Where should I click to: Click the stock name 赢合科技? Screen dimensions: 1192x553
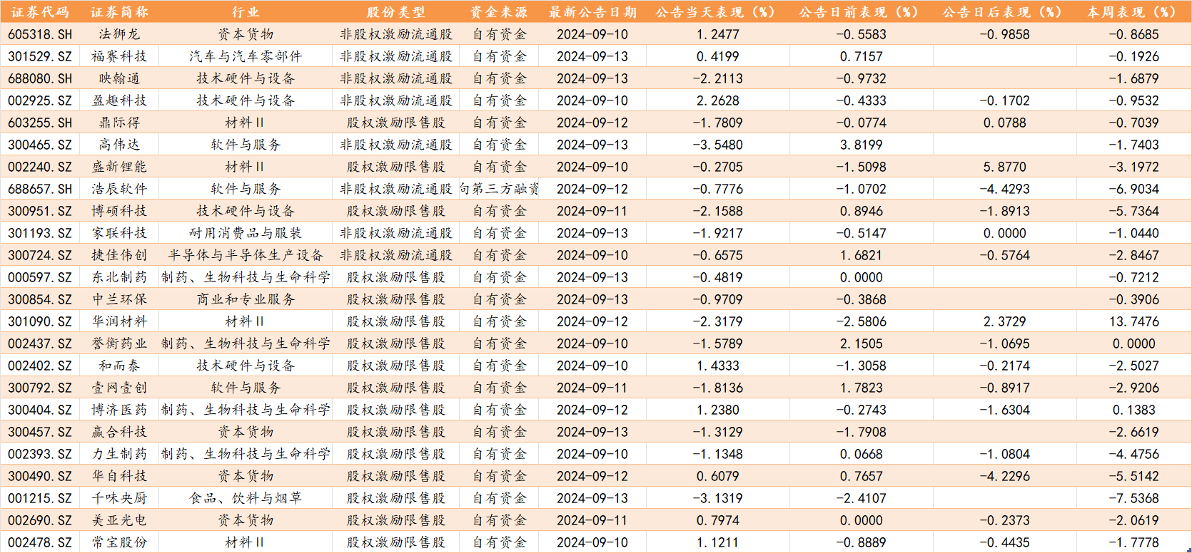[x=119, y=432]
